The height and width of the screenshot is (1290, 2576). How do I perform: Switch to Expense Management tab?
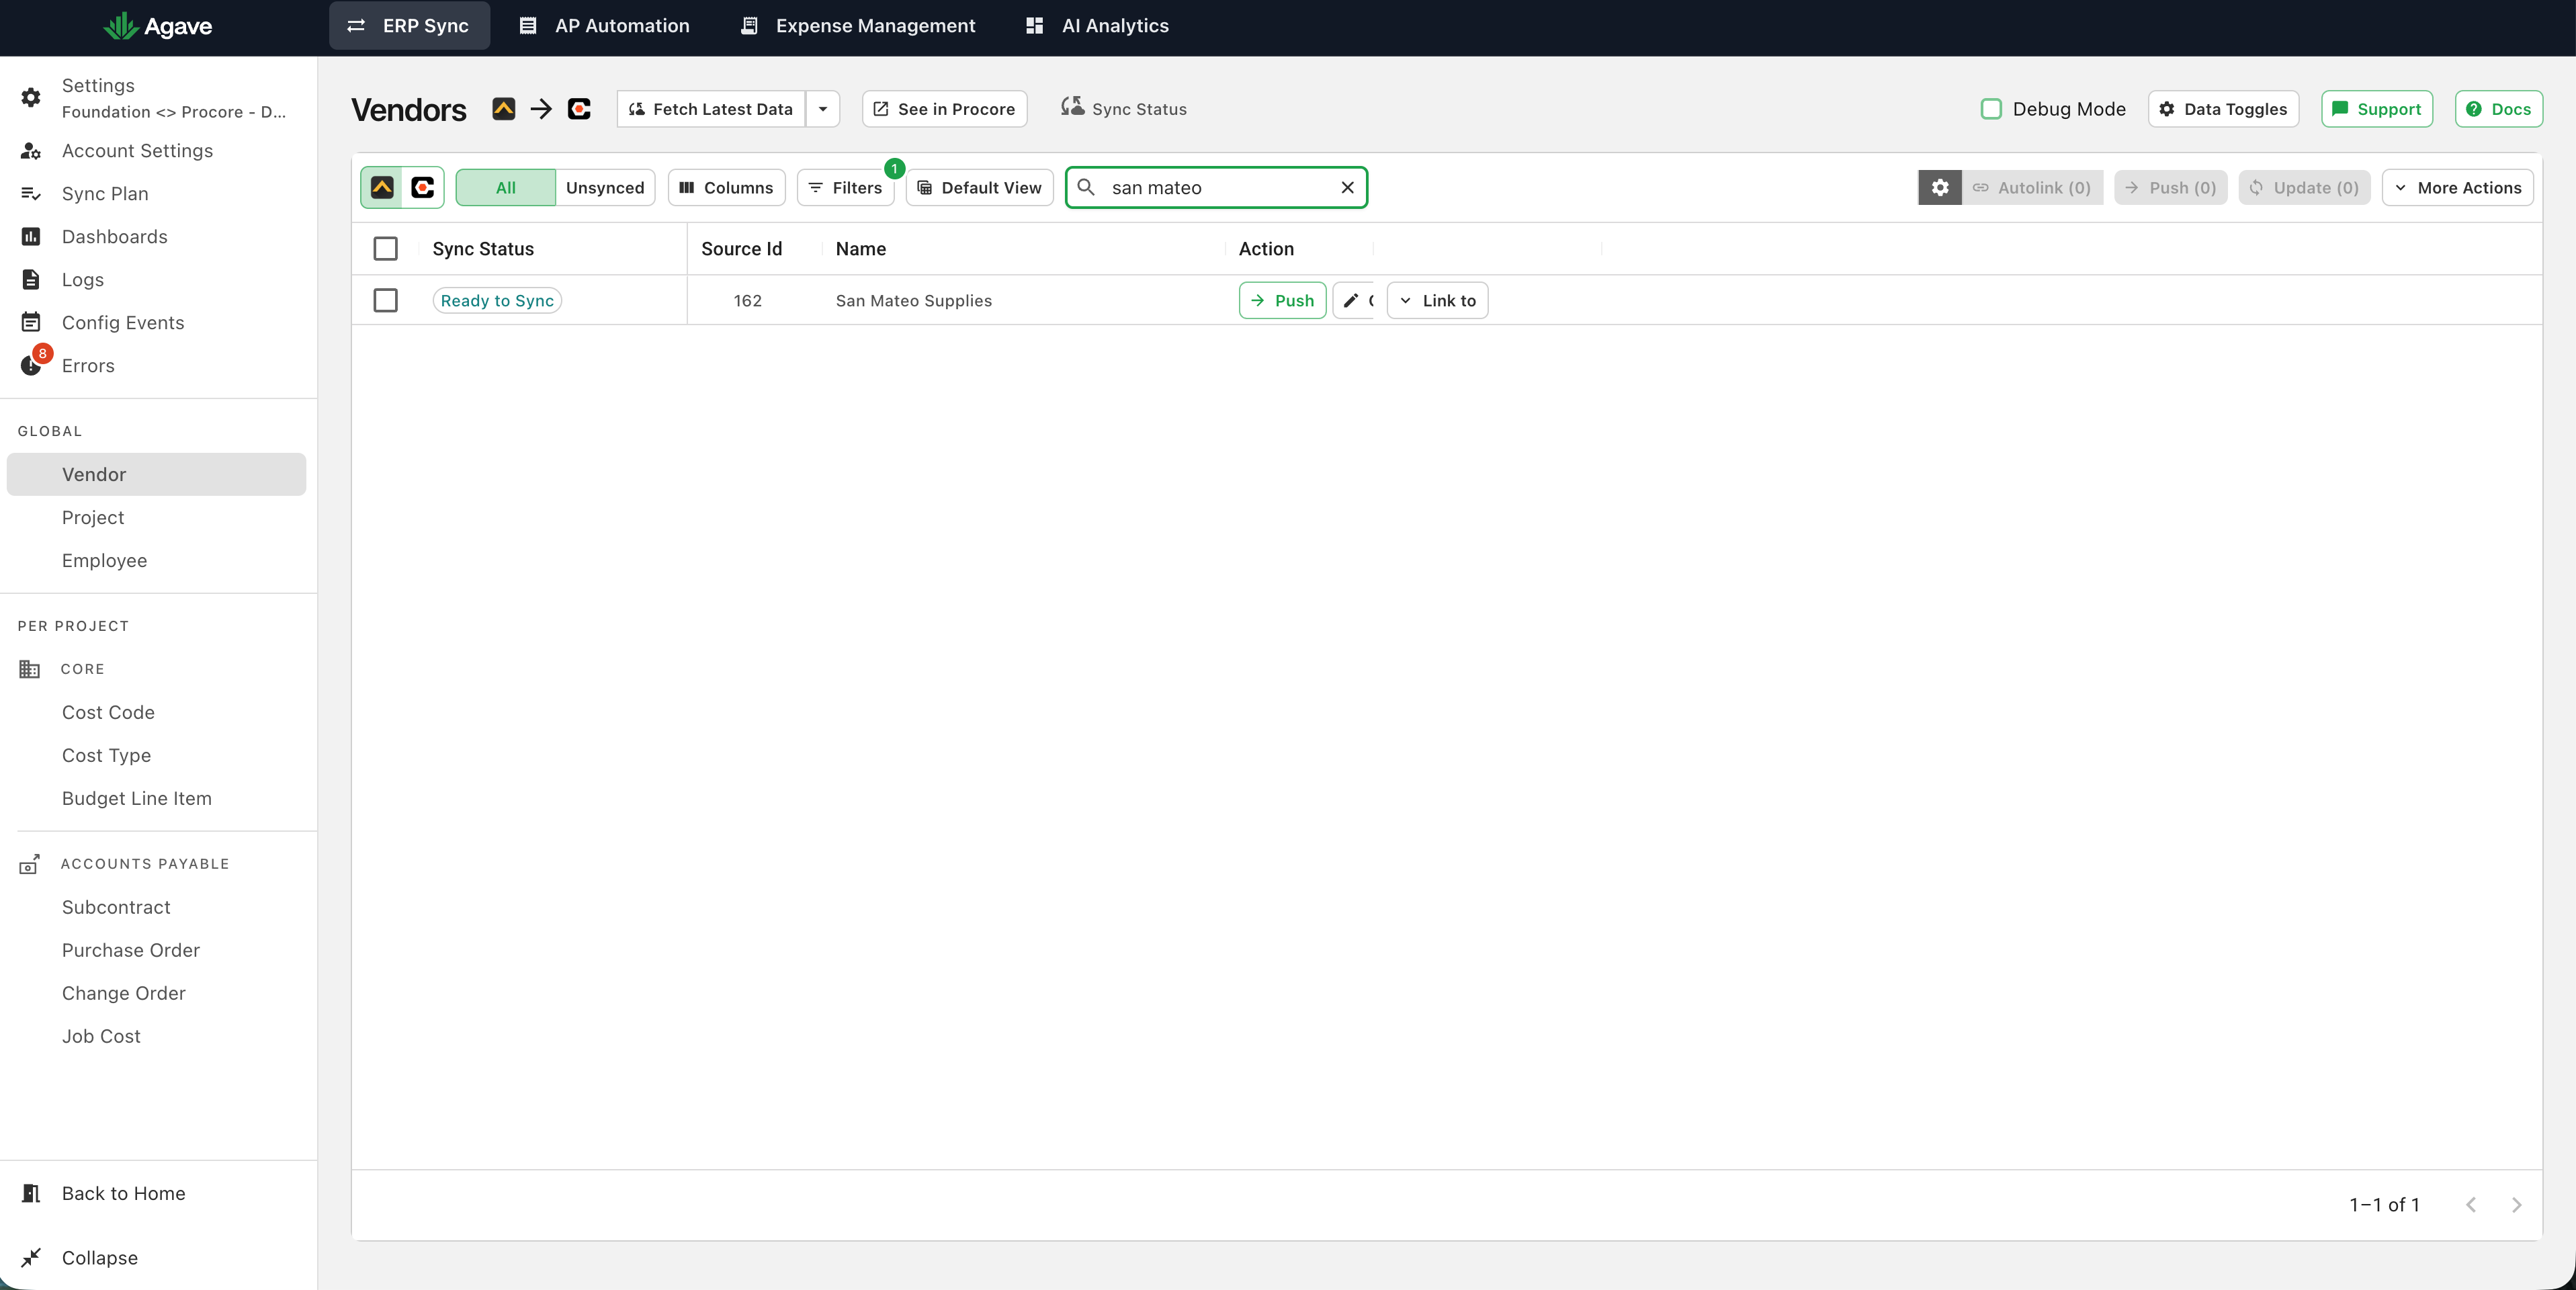tap(858, 26)
